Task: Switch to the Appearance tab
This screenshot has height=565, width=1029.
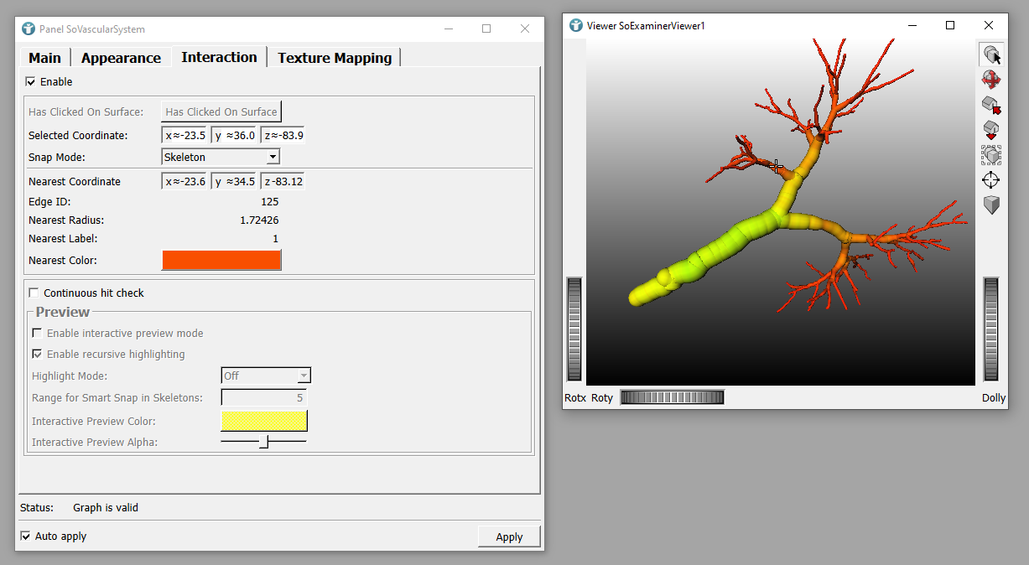Action: 121,58
